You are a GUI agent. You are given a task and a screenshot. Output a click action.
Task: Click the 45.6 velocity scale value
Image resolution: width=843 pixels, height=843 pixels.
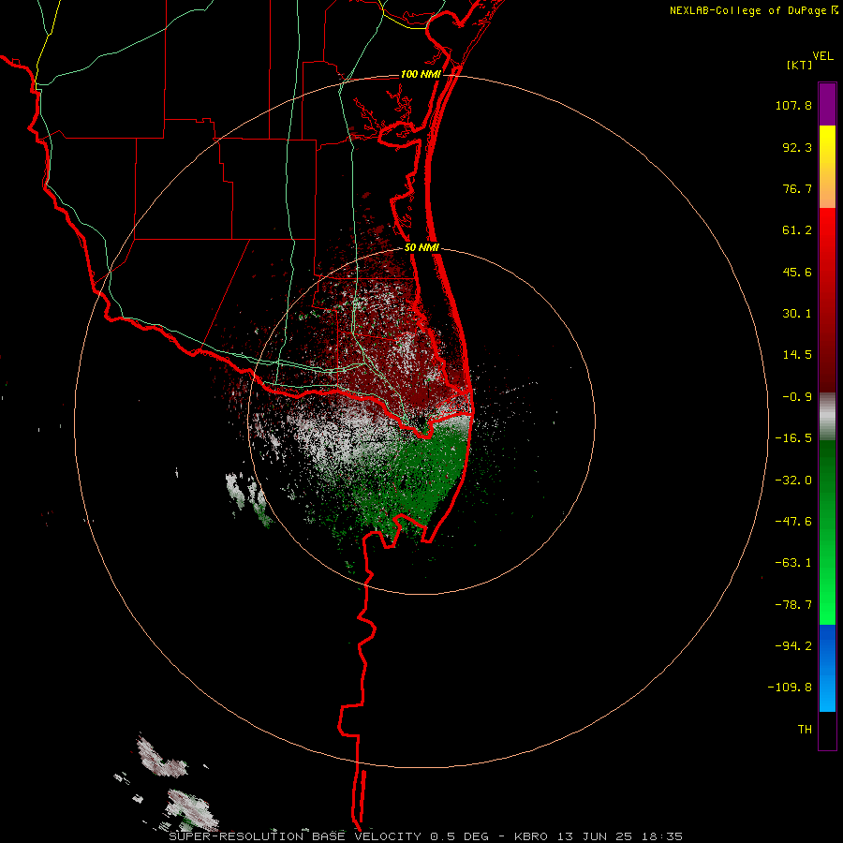coord(797,272)
